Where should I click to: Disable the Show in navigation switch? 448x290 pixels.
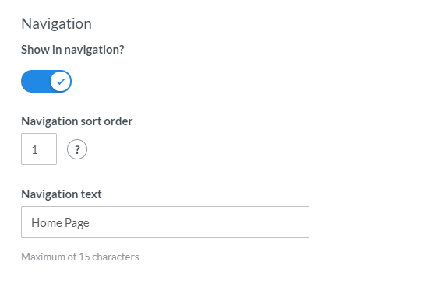[x=46, y=82]
